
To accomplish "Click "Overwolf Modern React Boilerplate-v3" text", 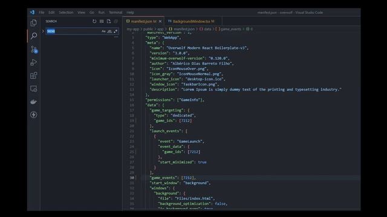I will 206,48.
